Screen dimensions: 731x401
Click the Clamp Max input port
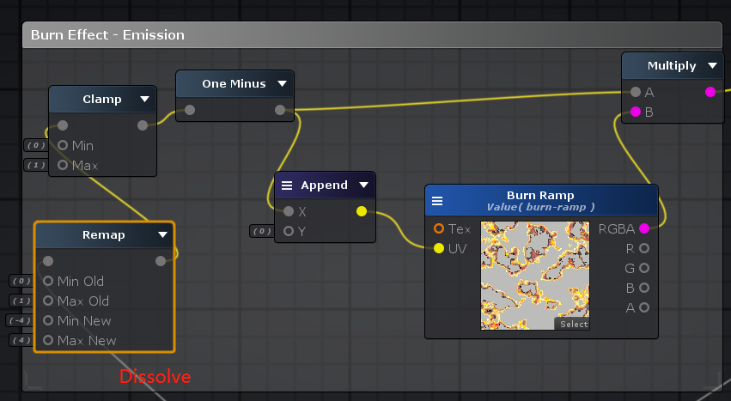[63, 165]
